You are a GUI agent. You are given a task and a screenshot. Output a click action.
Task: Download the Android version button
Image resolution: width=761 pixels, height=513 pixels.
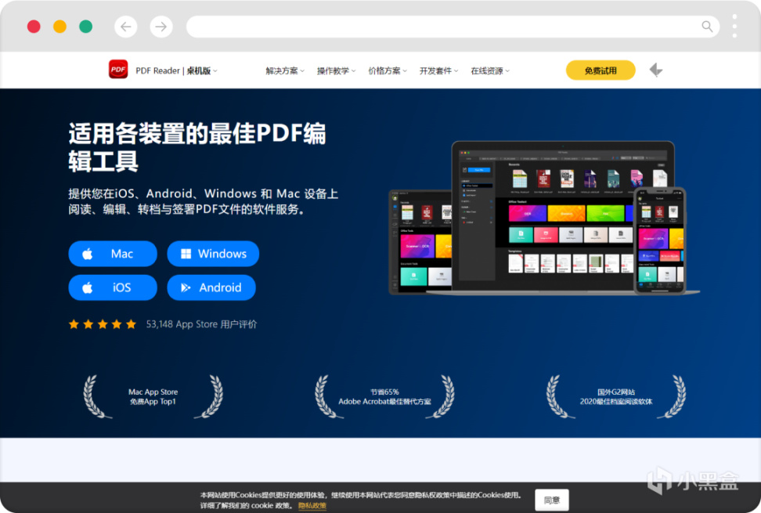click(x=211, y=287)
